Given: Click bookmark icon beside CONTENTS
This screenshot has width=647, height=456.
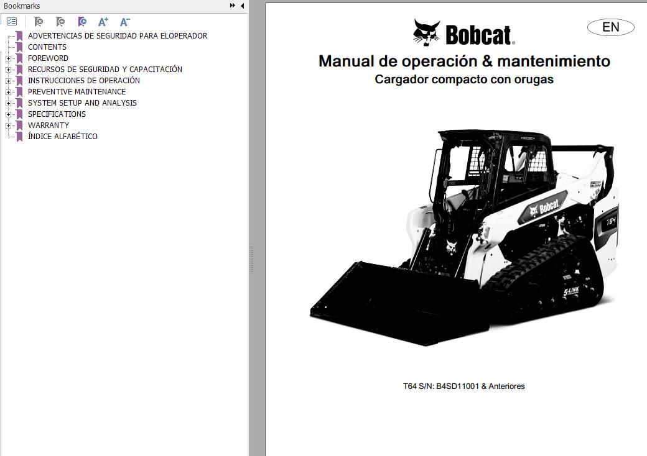Looking at the screenshot, I should pyautogui.click(x=19, y=47).
